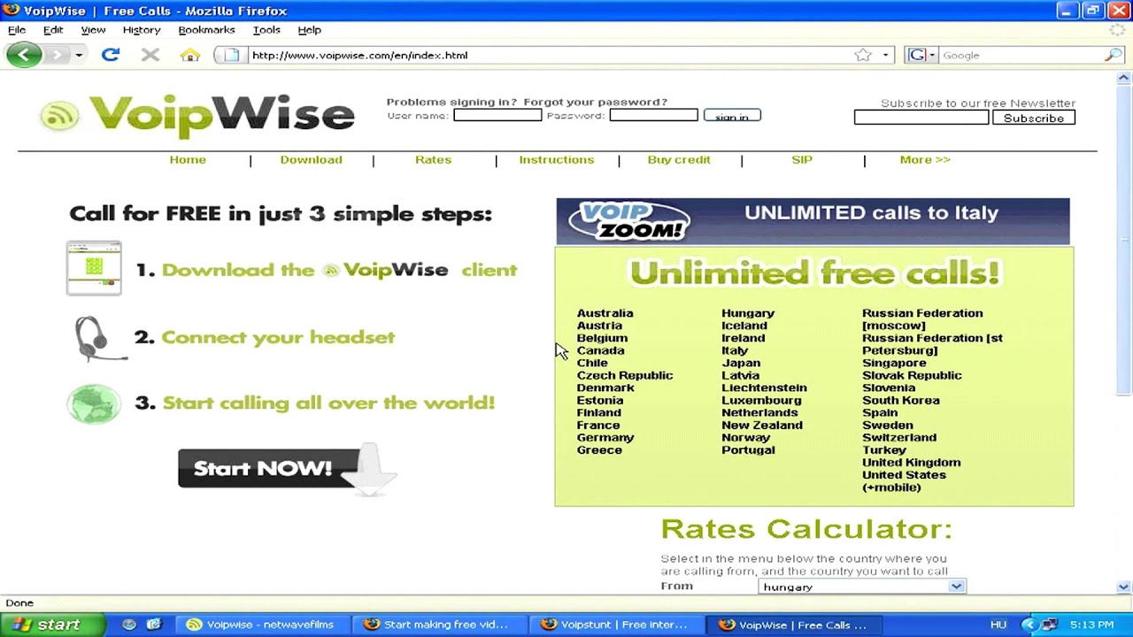Click the quick launch Internet Explorer icon
Viewport: 1133px width, 637px height.
coord(153,625)
